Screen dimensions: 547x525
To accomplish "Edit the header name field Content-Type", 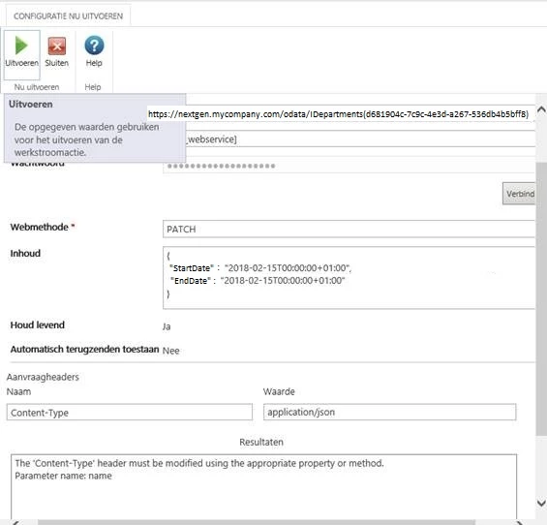I will coord(130,413).
